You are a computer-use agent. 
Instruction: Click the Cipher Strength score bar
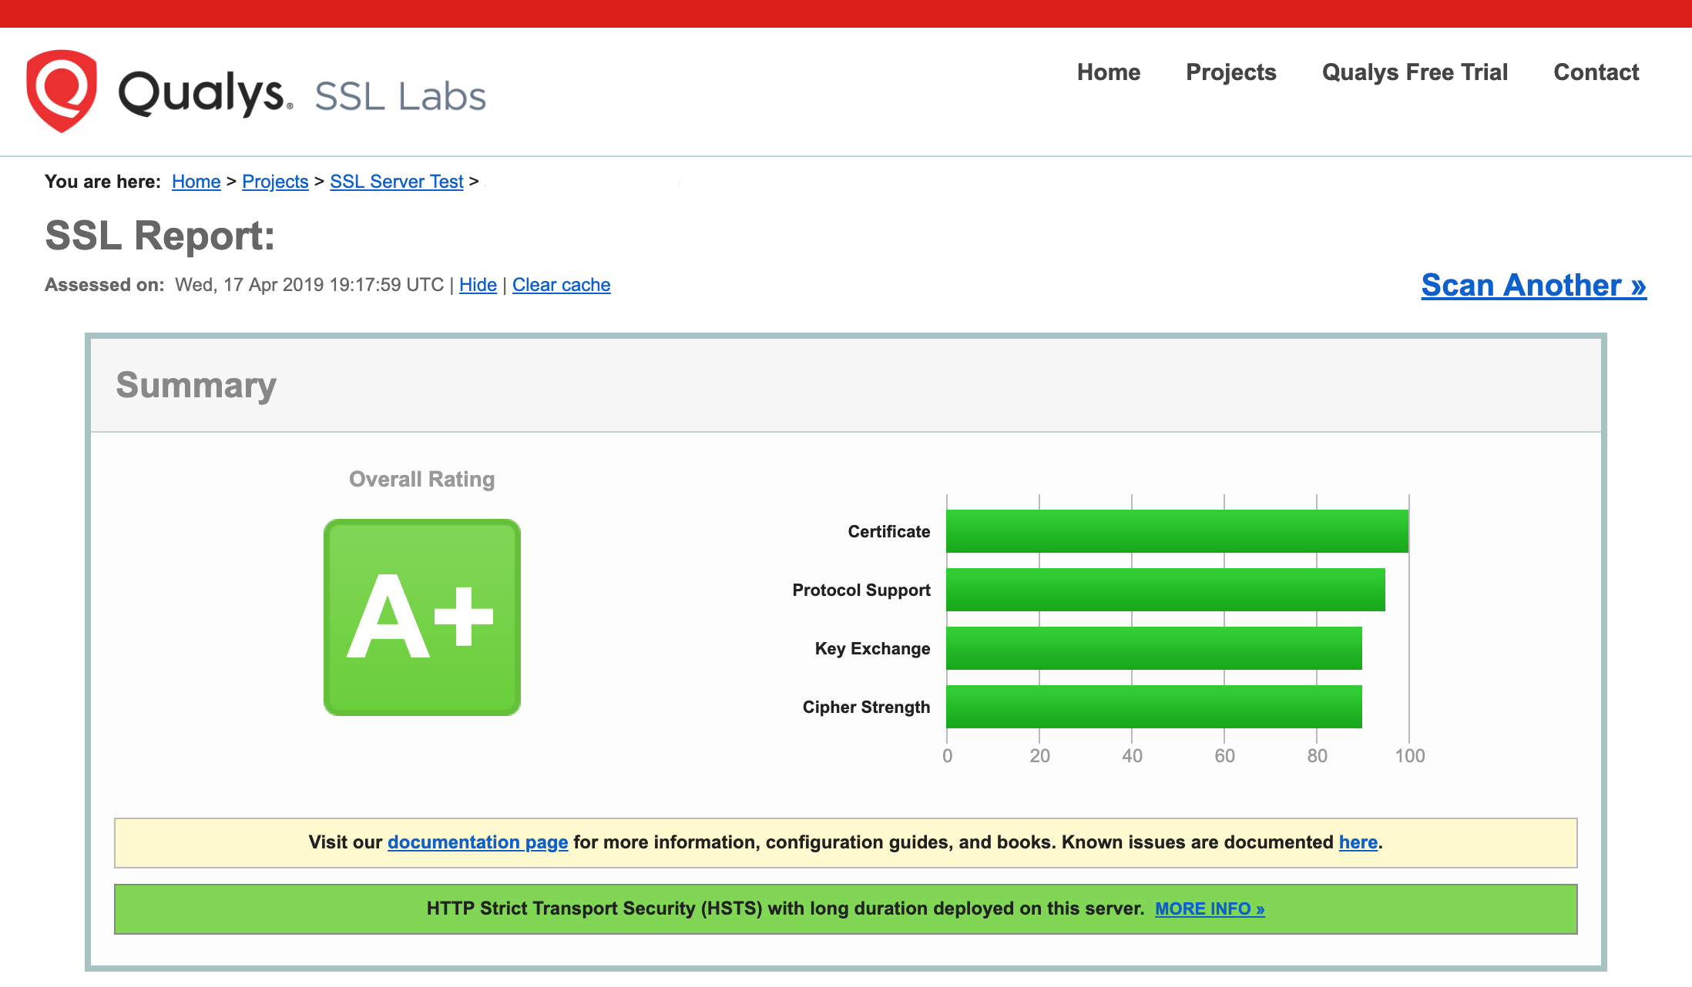coord(1152,706)
